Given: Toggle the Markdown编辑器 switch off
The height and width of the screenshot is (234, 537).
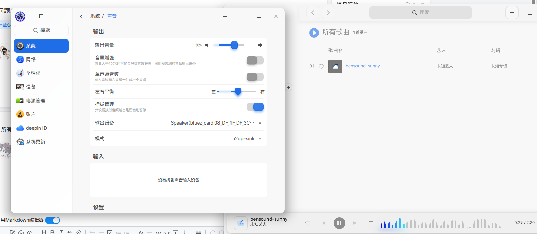Looking at the screenshot, I should [x=52, y=220].
